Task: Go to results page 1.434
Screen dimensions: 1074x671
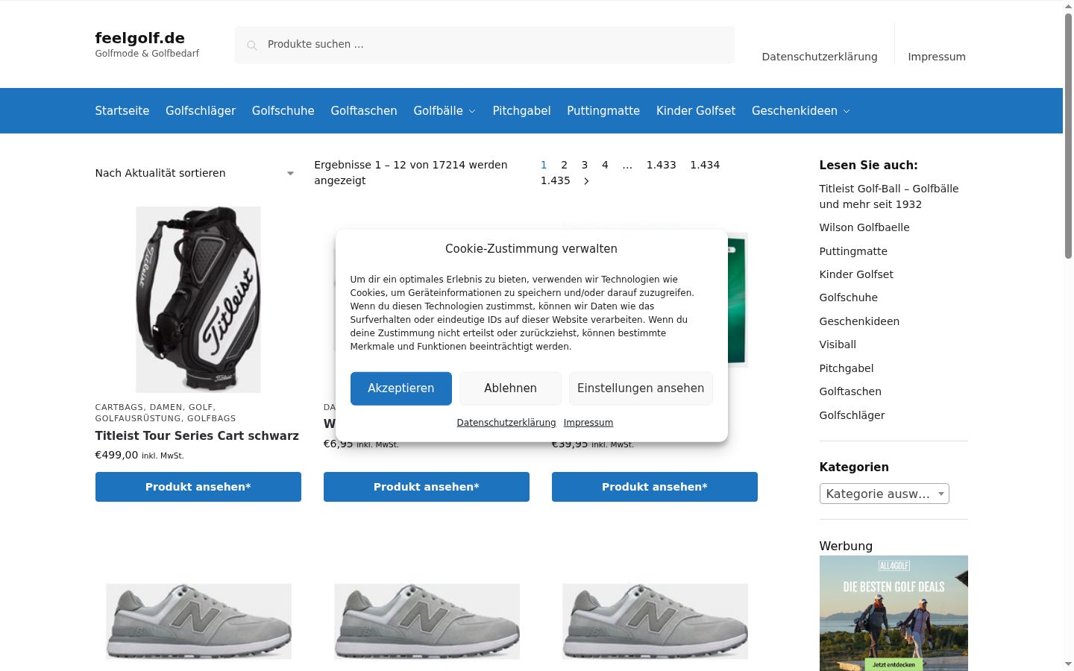Action: 705,165
